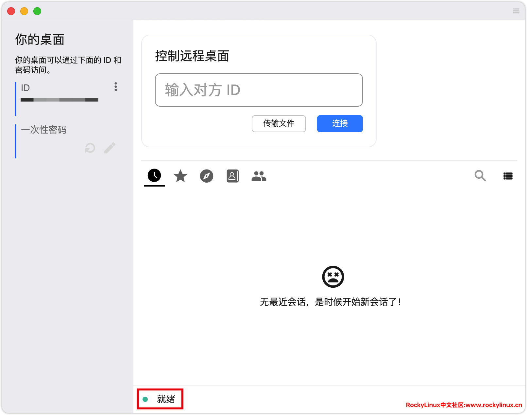527x415 pixels.
Task: Refresh the one-time password
Action: coord(90,148)
